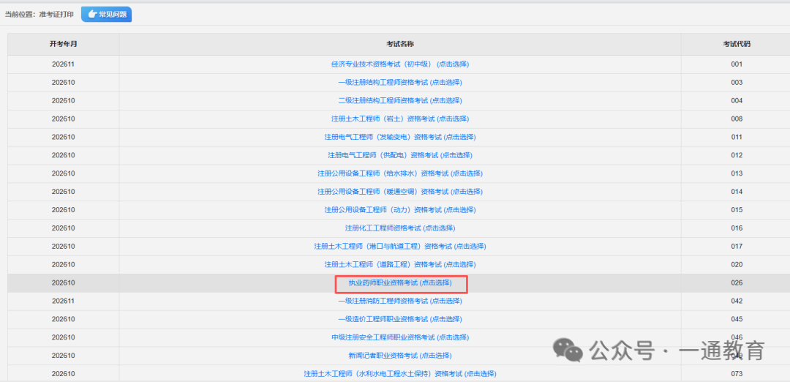
Task: Click exam code 012 cell
Action: [736, 154]
